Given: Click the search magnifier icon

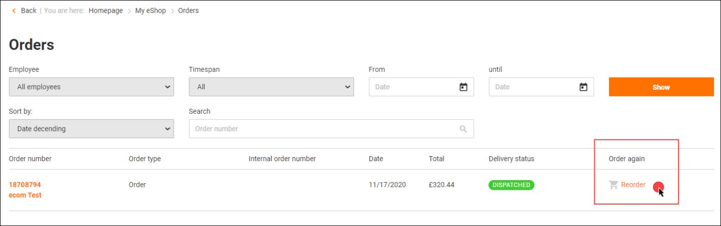Looking at the screenshot, I should tap(463, 129).
